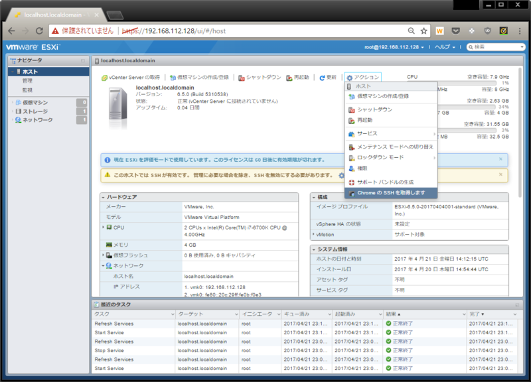Image resolution: width=531 pixels, height=382 pixels.
Task: Select Generate Support Bundle menu entry
Action: pos(391,182)
